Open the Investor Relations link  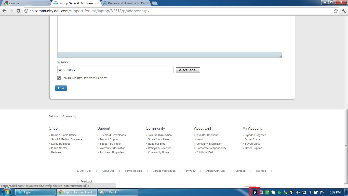click(207, 135)
